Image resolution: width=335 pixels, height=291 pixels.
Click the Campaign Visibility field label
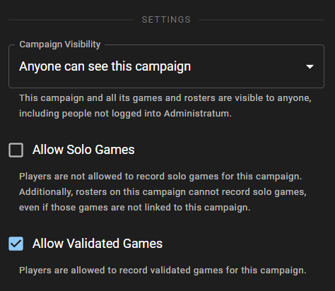60,44
